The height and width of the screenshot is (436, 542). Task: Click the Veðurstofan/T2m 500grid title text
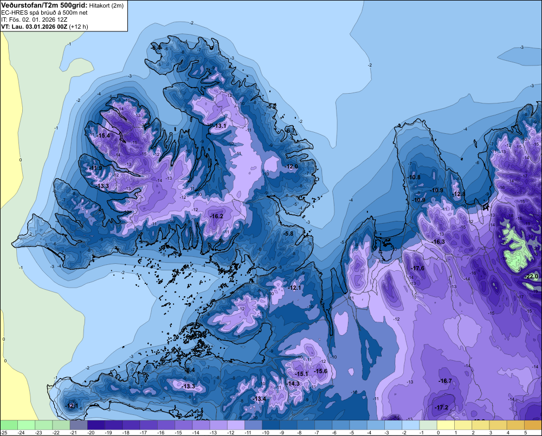click(x=44, y=5)
